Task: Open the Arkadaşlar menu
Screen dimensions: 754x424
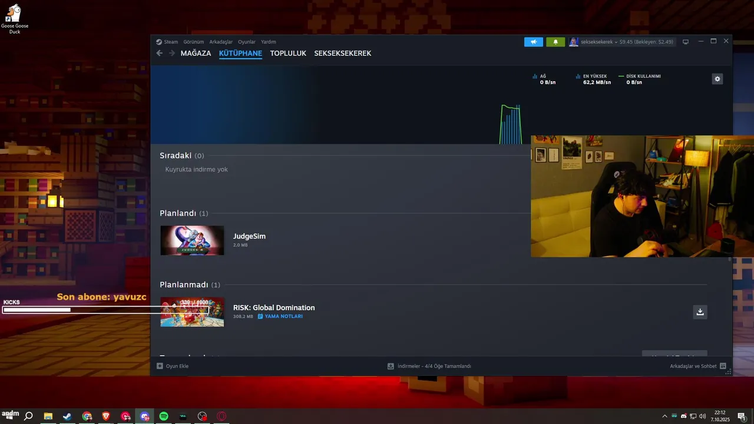Action: tap(221, 42)
